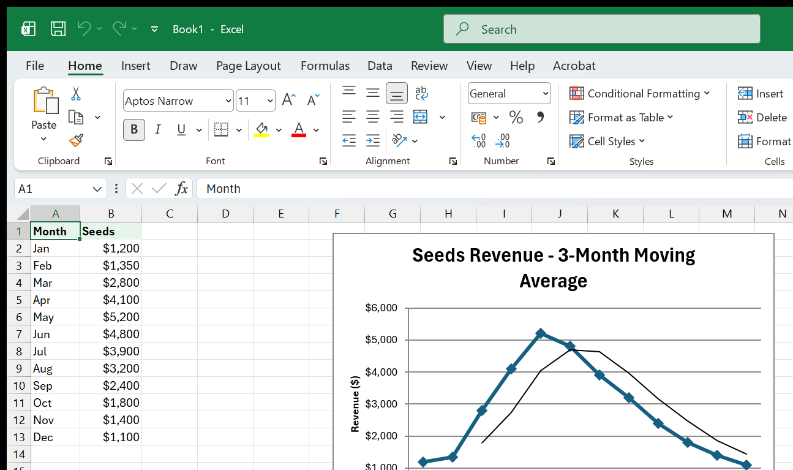Apply cell borders
Image resolution: width=793 pixels, height=470 pixels.
[x=221, y=129]
